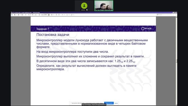Image resolution: width=188 pixels, height=106 pixels.
Task: Click the page number input field
Action: point(32,15)
